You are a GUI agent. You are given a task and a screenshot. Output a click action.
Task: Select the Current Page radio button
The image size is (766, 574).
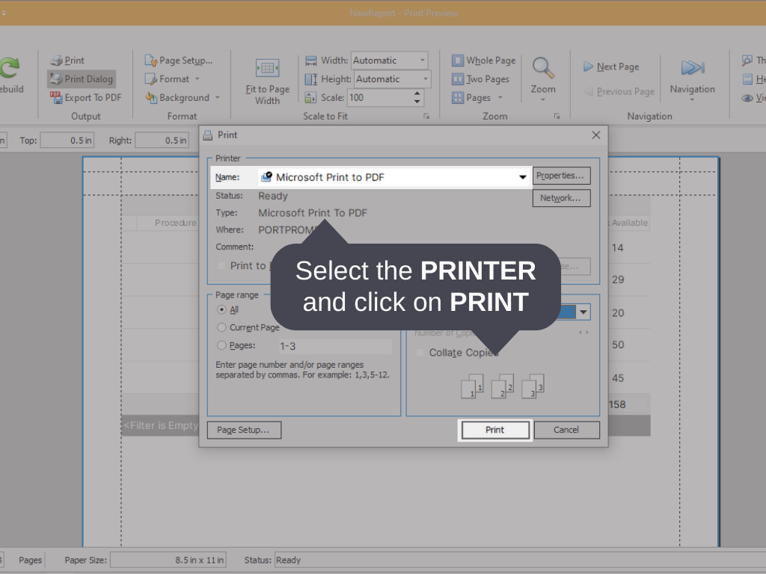[221, 327]
